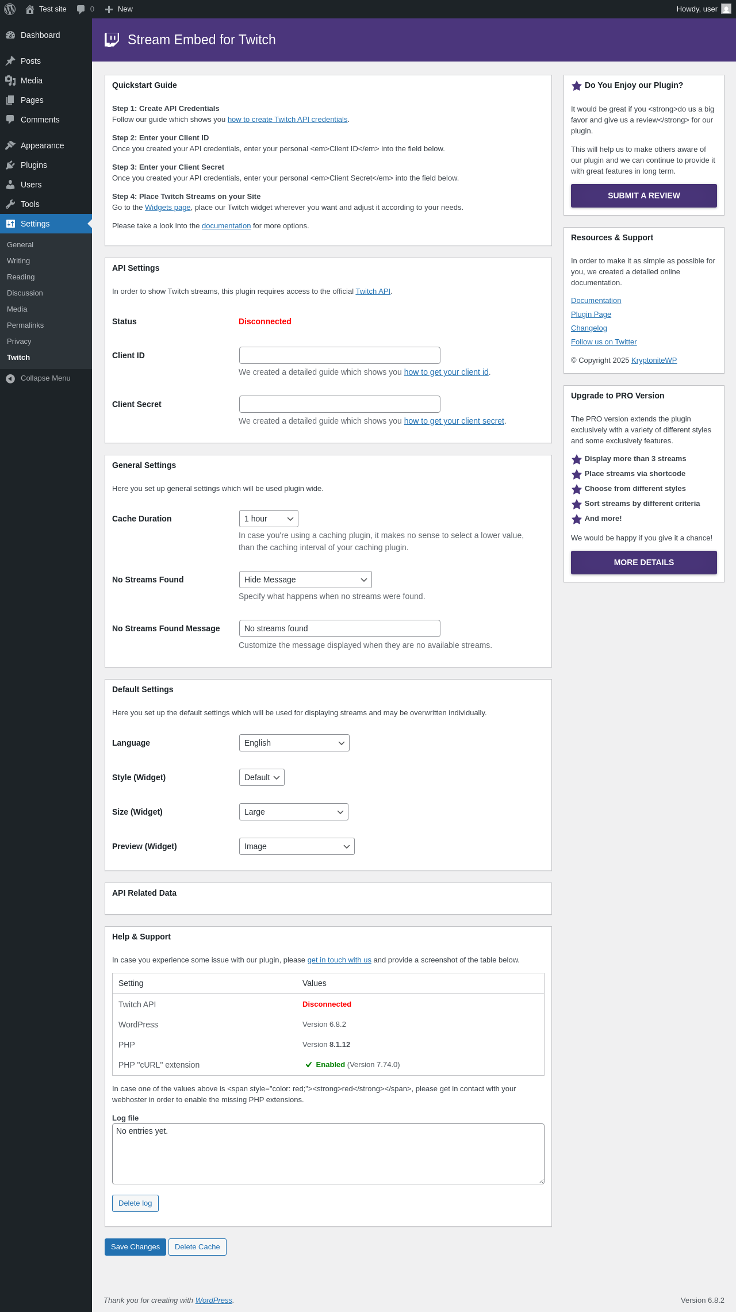Expand the No Streams Found dropdown
Image resolution: width=736 pixels, height=1312 pixels.
click(305, 580)
